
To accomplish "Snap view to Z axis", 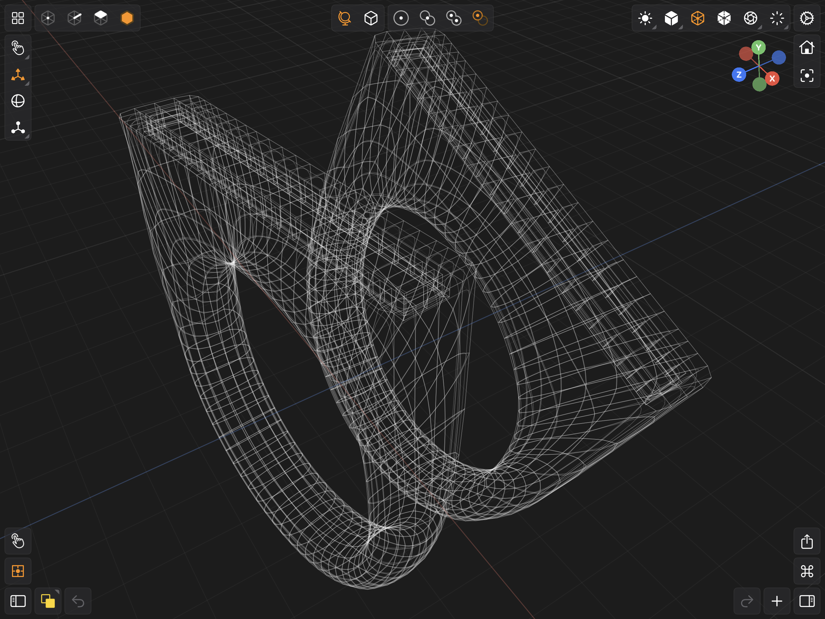I will (739, 75).
